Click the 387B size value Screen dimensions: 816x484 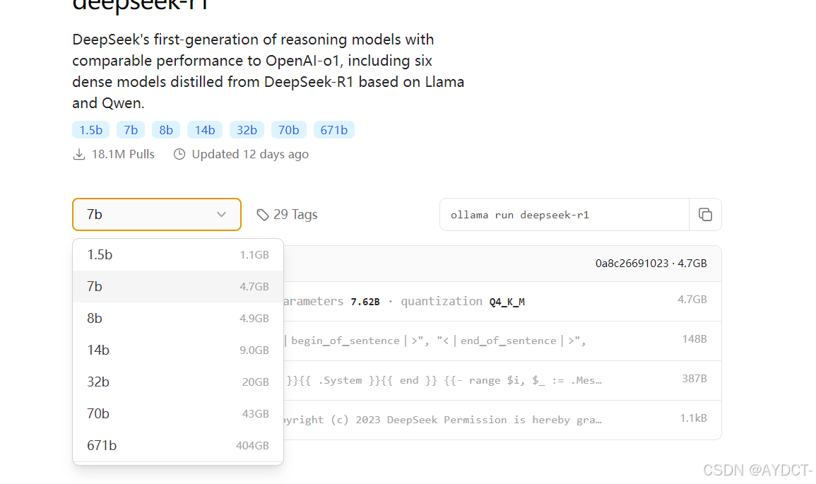(694, 379)
